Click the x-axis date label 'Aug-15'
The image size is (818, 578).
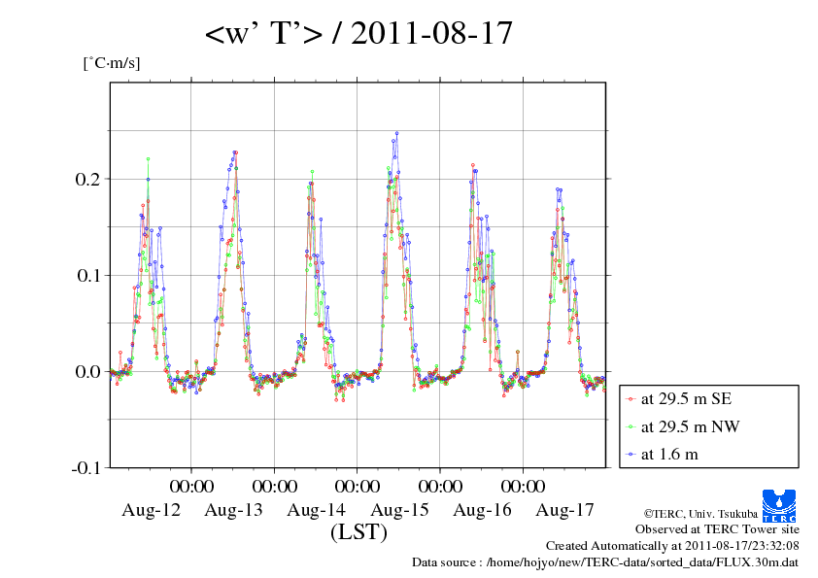[399, 510]
